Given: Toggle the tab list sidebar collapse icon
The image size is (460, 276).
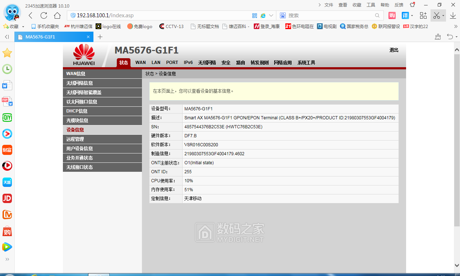Looking at the screenshot, I should [7, 37].
